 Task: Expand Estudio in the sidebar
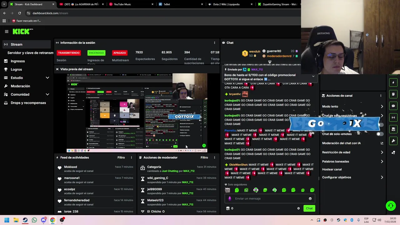pyautogui.click(x=47, y=78)
